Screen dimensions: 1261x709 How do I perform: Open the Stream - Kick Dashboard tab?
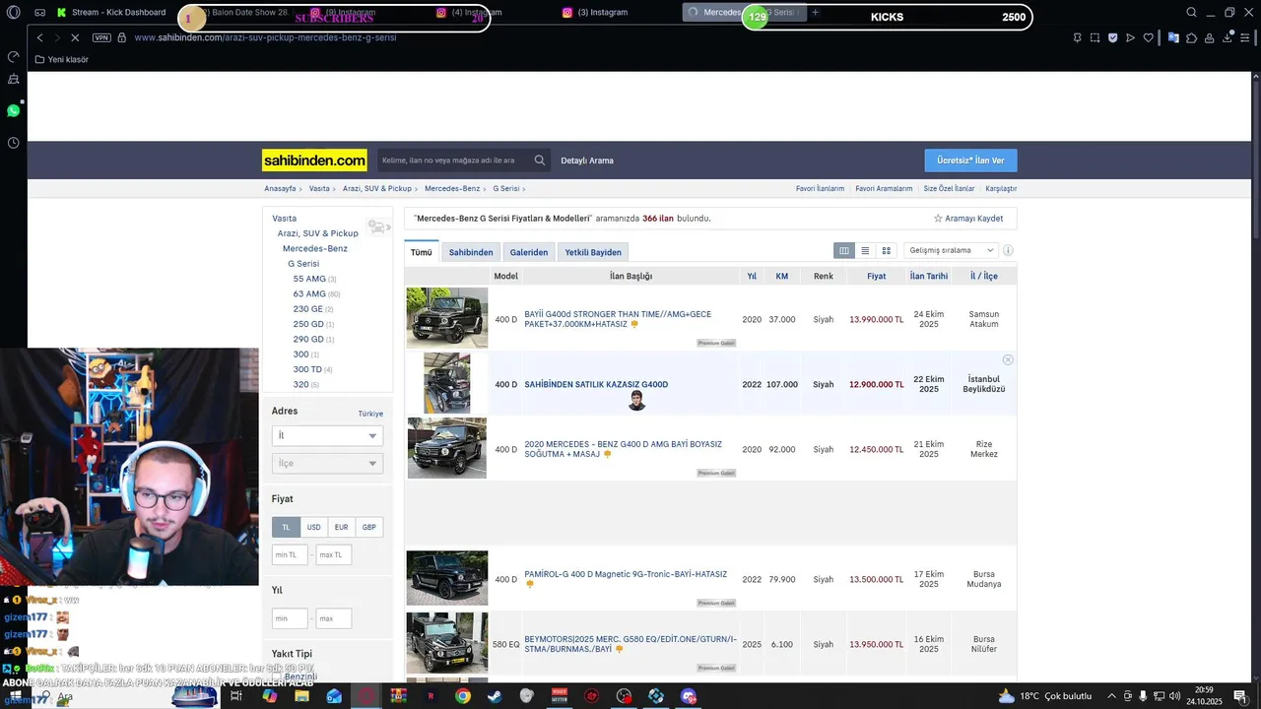112,13
